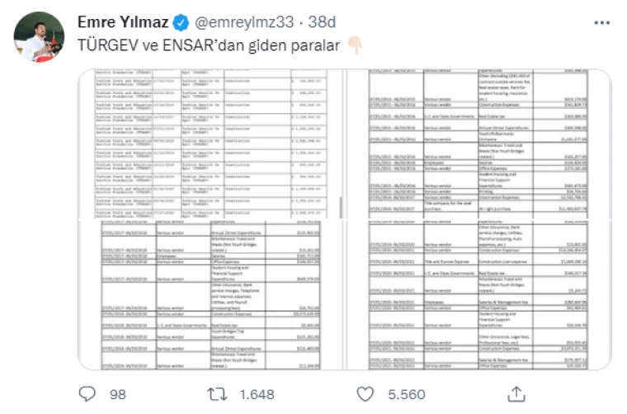
Task: Open Emre Yılmaz profile avatar
Action: (x=39, y=37)
